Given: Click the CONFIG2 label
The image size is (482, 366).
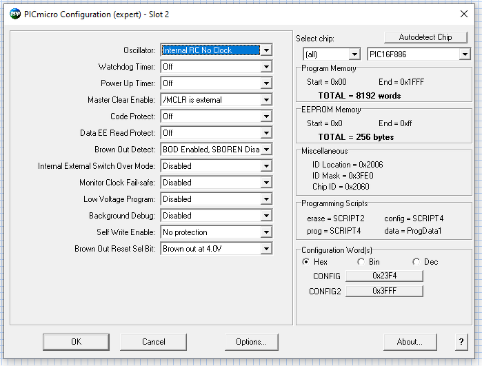Looking at the screenshot, I should (325, 292).
